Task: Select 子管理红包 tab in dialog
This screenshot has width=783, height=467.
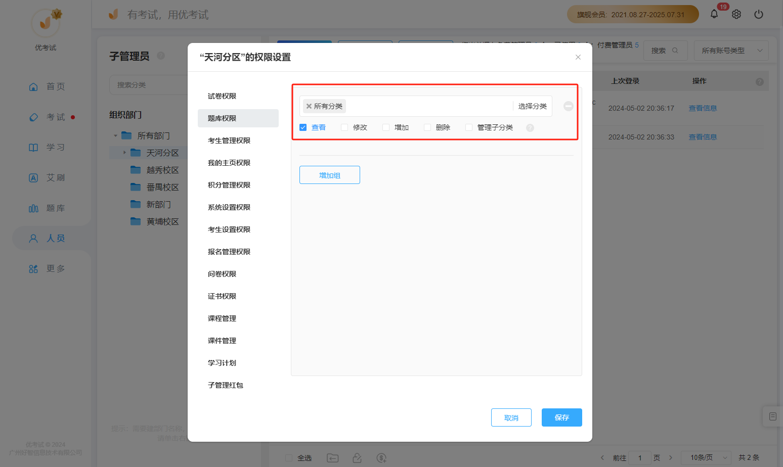Action: 238,385
